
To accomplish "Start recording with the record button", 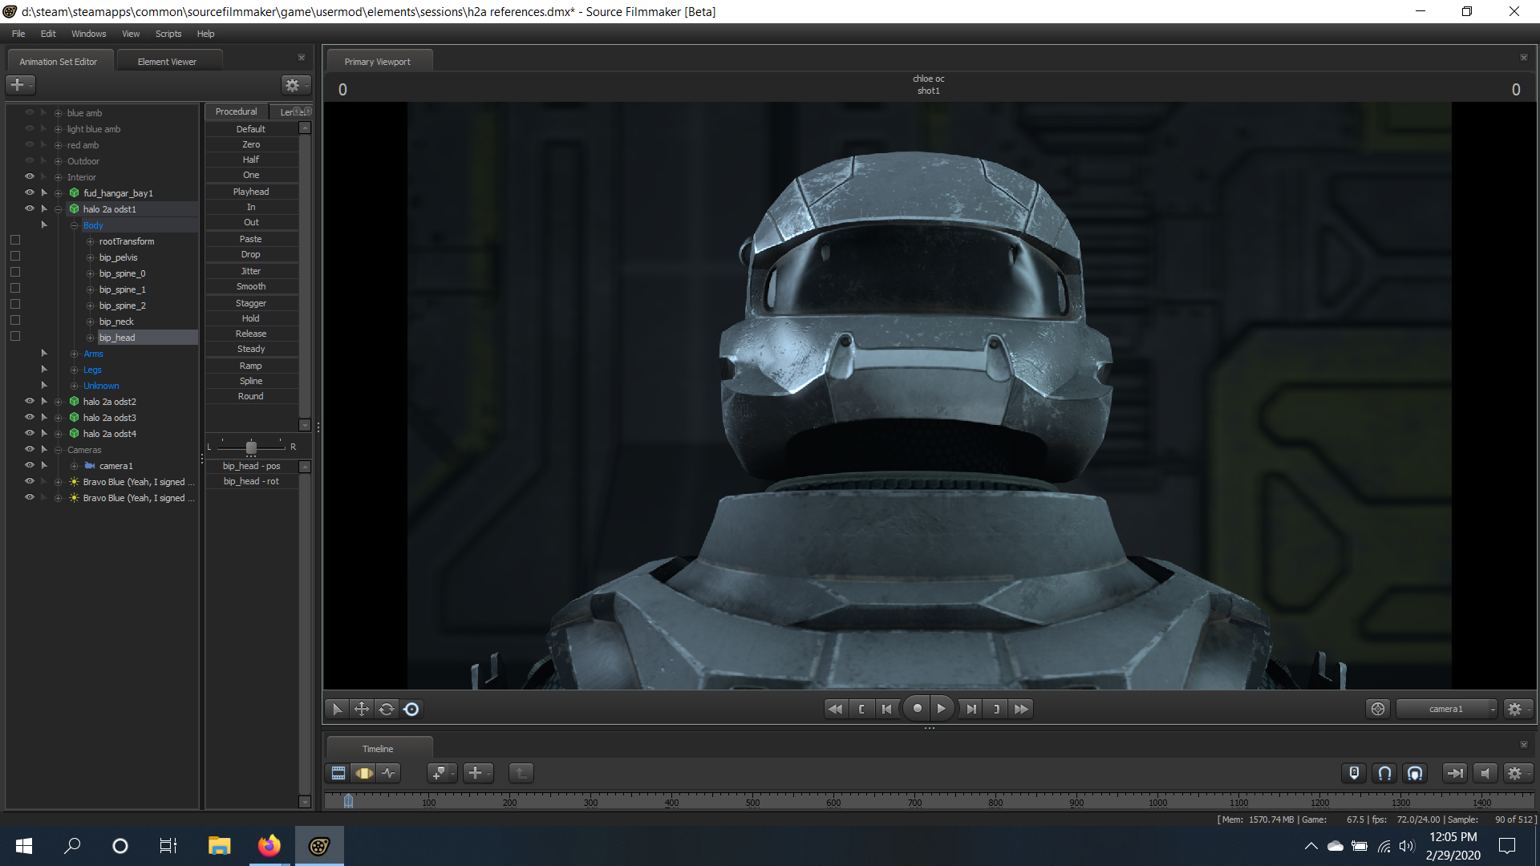I will [x=917, y=708].
